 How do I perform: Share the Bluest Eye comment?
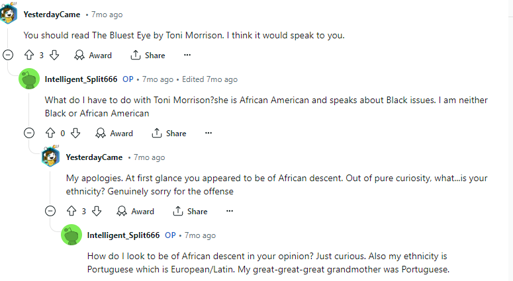(148, 56)
